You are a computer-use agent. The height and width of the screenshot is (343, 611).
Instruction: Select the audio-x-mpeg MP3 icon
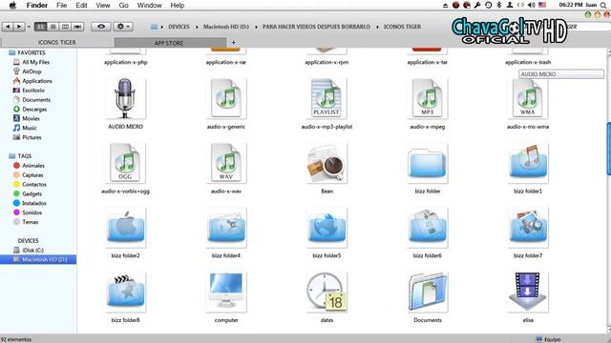[x=428, y=98]
